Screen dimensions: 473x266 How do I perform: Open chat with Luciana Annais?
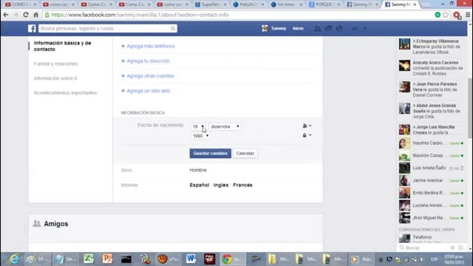tap(431, 205)
